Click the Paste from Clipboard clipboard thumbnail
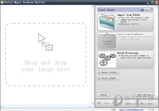Image resolution: width=159 pixels, height=111 pixels. pos(107,41)
